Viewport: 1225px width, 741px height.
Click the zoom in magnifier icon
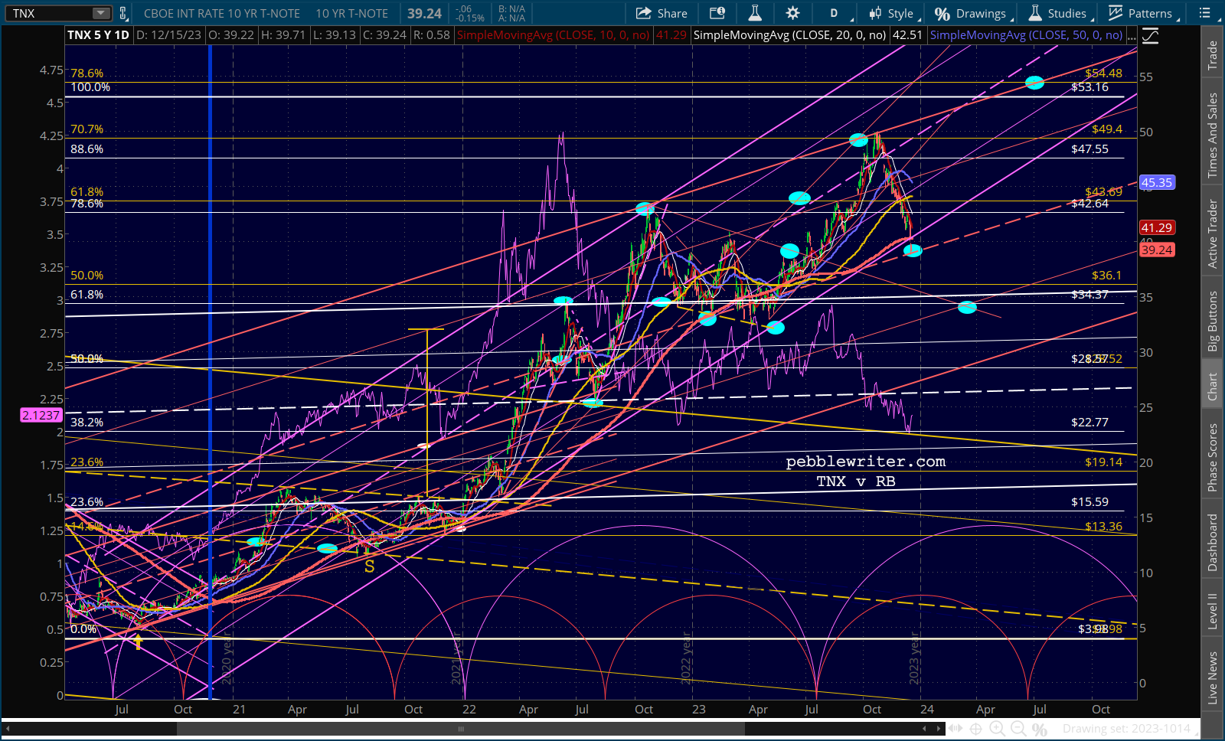(997, 729)
